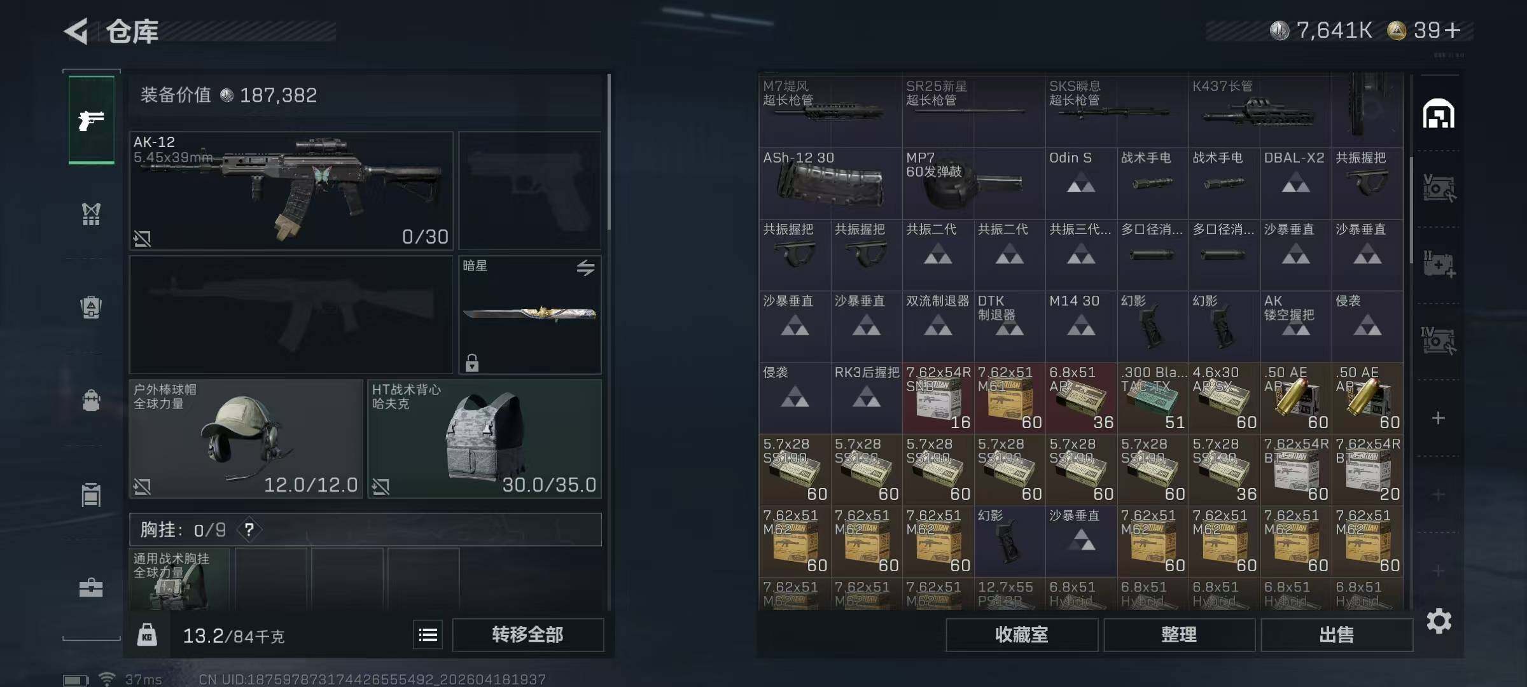Click the 整理 sort button
The image size is (1527, 687).
[x=1179, y=635]
